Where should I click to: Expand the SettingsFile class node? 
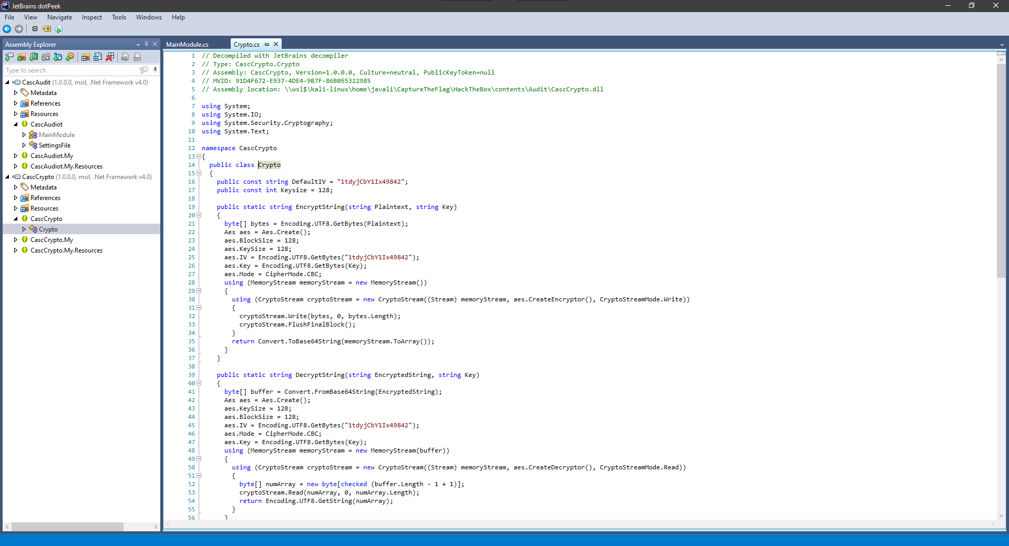(x=24, y=145)
